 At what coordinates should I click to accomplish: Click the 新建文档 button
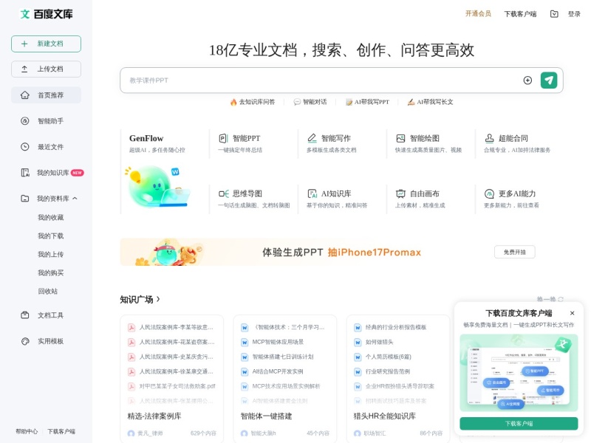click(46, 44)
